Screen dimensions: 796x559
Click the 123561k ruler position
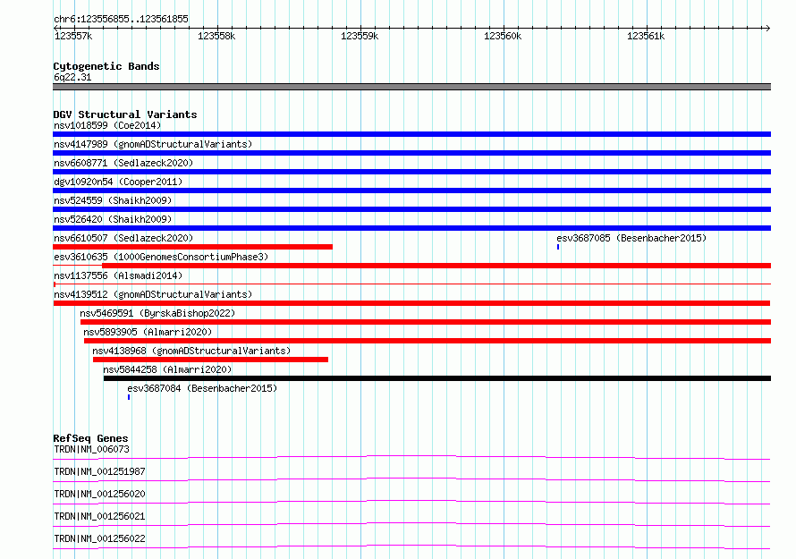click(x=646, y=36)
